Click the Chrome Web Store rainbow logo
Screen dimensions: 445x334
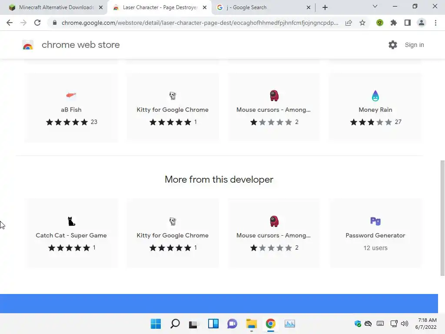28,45
